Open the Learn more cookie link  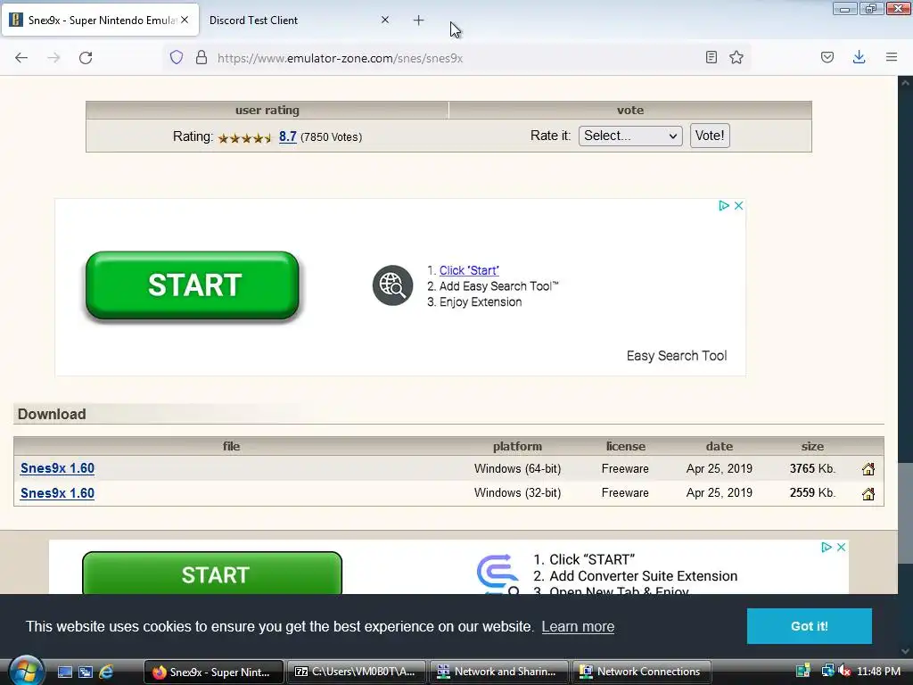[x=578, y=627]
